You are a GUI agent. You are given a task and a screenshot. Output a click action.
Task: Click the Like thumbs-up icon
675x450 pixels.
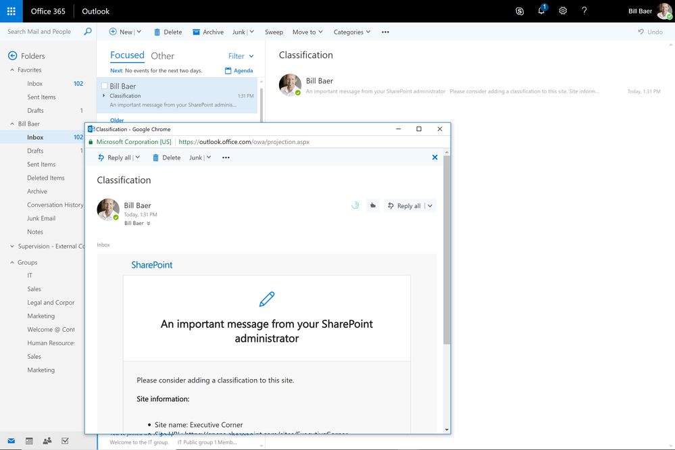[x=373, y=205]
